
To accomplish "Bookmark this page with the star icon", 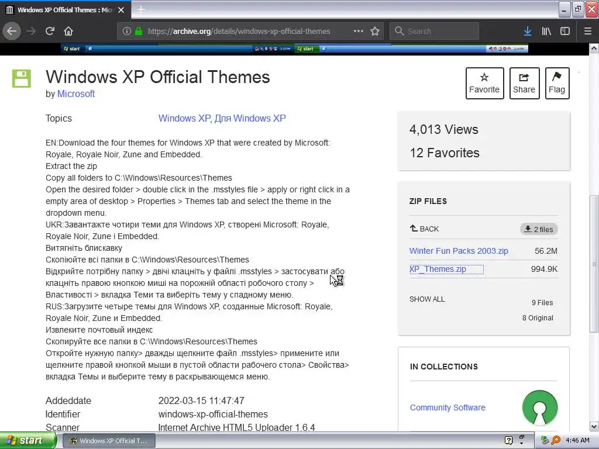I will (x=375, y=31).
